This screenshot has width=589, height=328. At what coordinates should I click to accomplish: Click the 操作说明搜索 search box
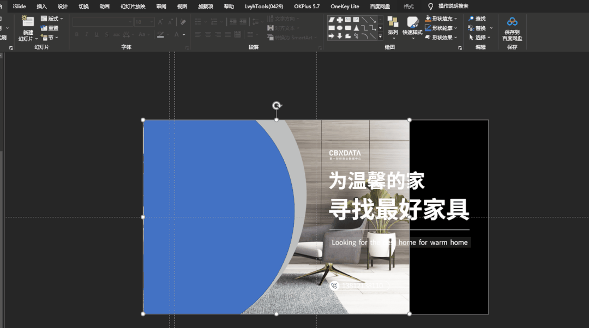[453, 7]
